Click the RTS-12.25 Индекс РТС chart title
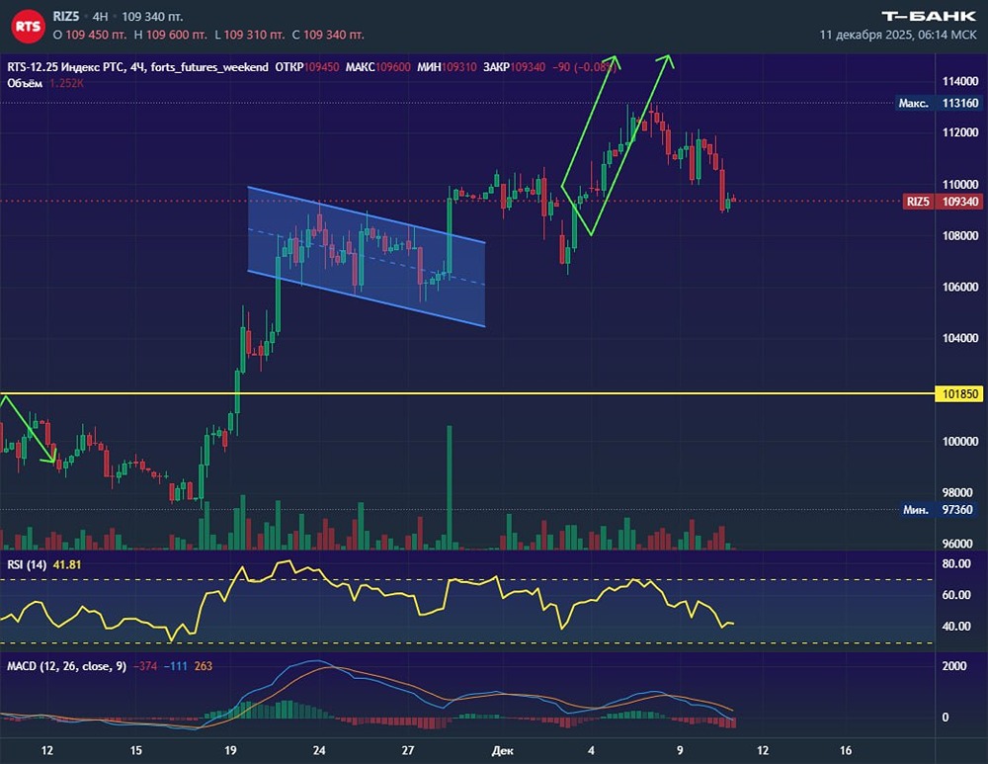 click(x=67, y=67)
